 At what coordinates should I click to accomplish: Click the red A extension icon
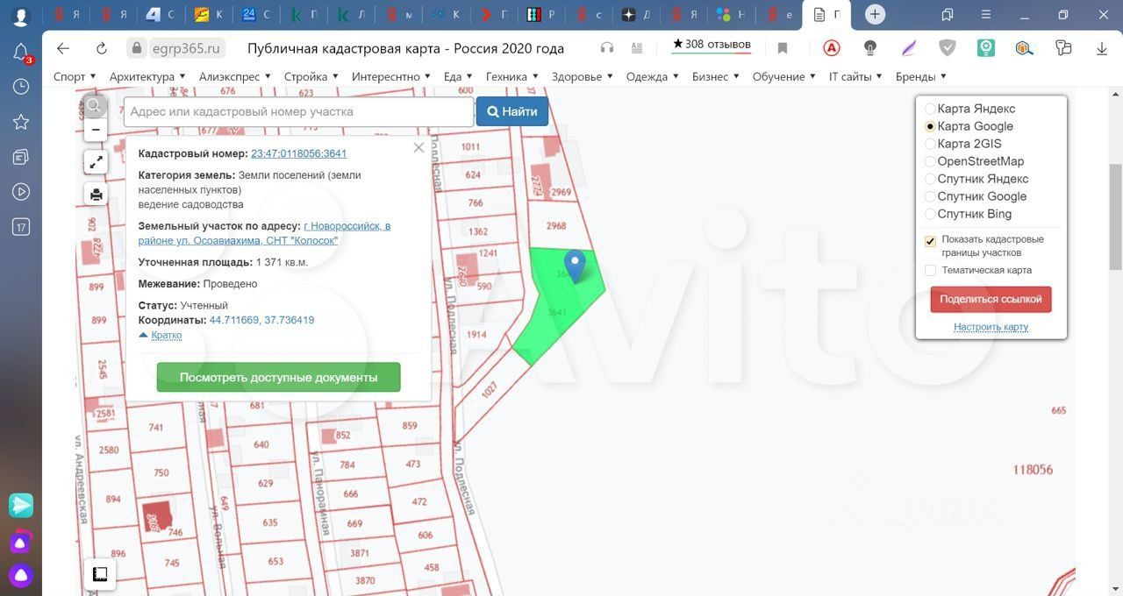[831, 48]
